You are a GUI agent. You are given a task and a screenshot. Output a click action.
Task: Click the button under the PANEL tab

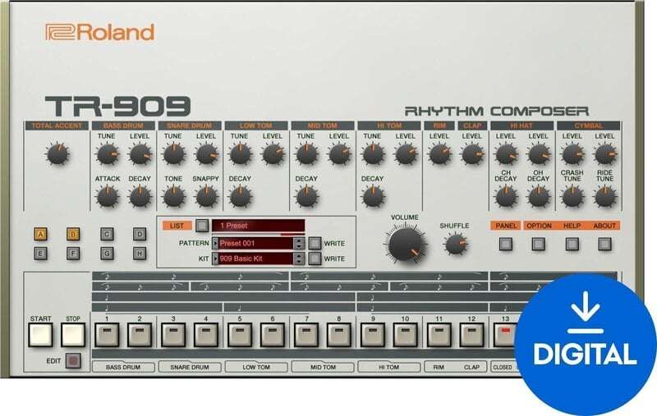point(506,244)
